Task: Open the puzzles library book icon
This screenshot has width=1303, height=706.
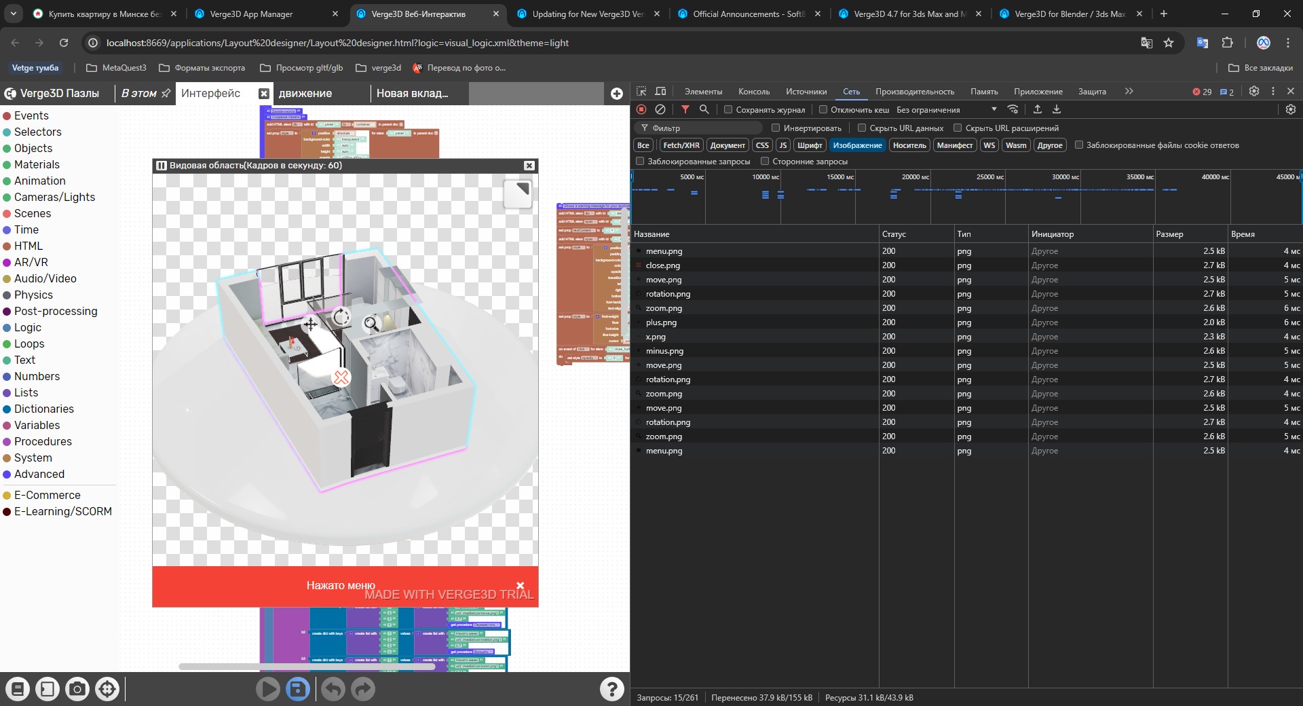Action: point(18,689)
